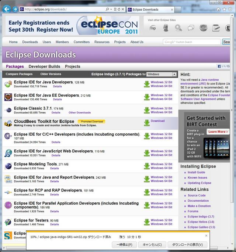Click the Eclipse IDE for C/C++ package icon
Screen dimensions: 236x252
pos(8,136)
